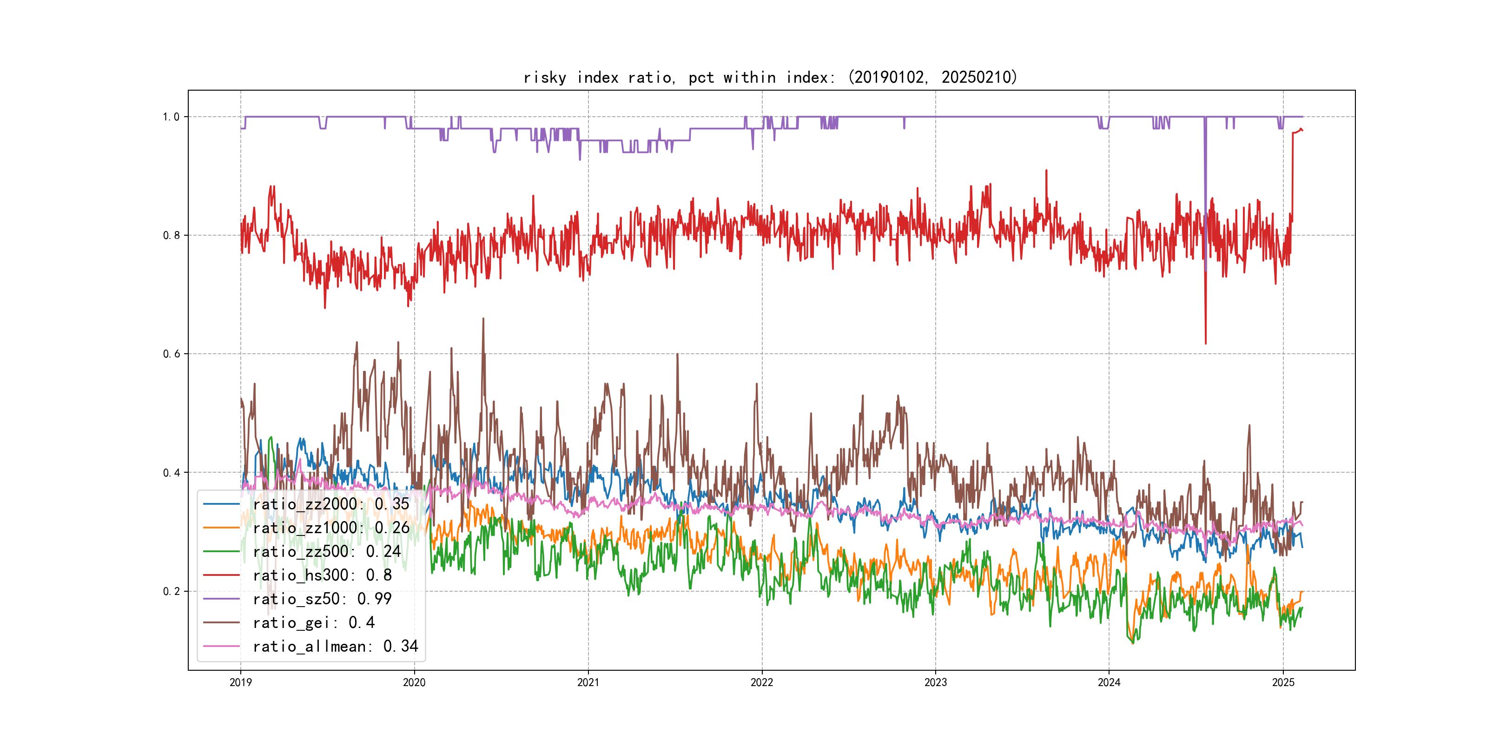
Task: Click the 1.0 y-axis tick label
Action: 171,117
